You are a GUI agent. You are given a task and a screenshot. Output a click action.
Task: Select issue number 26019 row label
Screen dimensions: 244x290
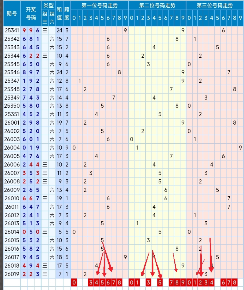click(x=12, y=274)
